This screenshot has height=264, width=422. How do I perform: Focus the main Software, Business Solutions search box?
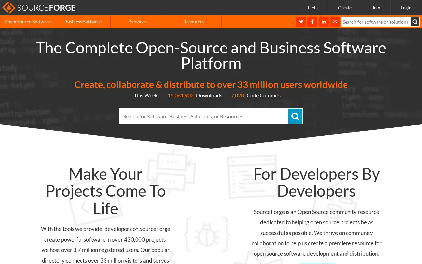[204, 116]
